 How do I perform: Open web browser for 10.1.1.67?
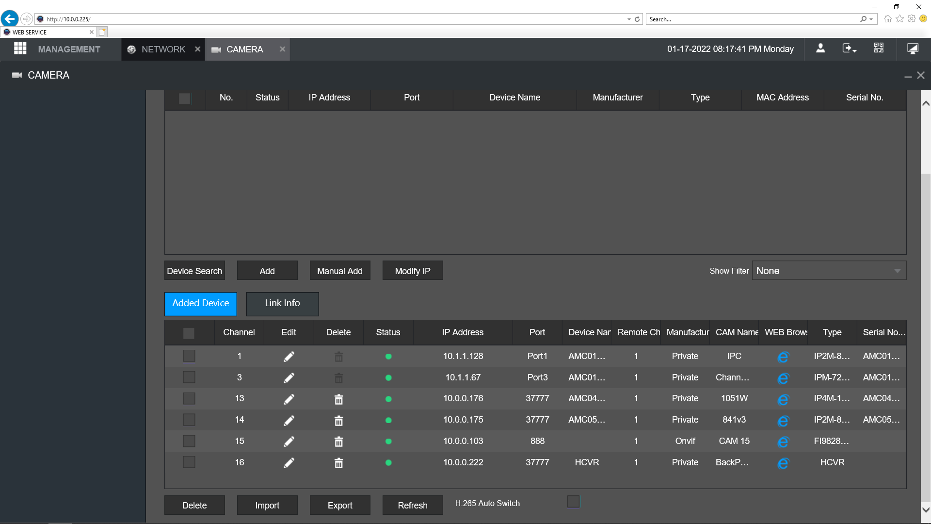783,378
